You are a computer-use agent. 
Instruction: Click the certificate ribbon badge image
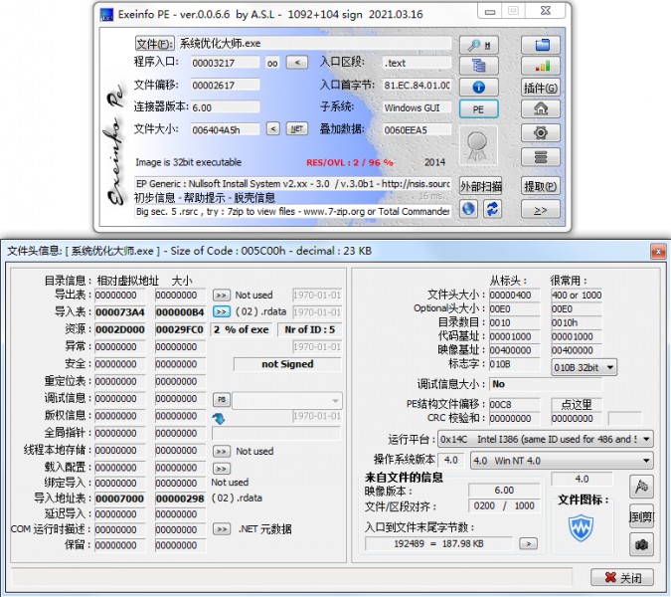pos(478,146)
